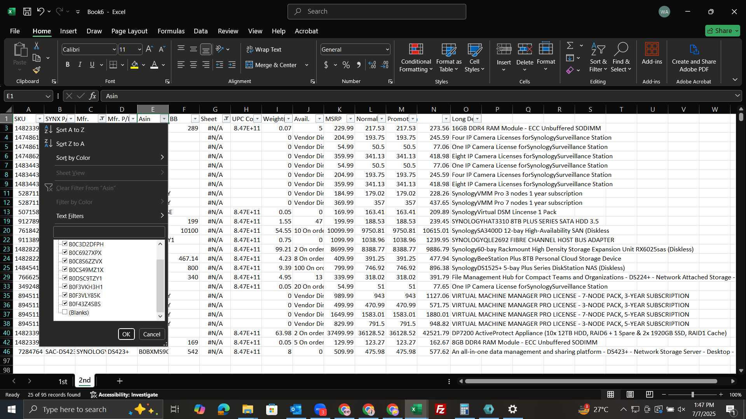Viewport: 746px width, 419px height.
Task: Click Increase Decimal icon
Action: [x=372, y=65]
